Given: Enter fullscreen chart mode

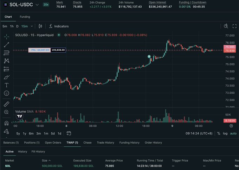Looking at the screenshot, I should 234,26.
